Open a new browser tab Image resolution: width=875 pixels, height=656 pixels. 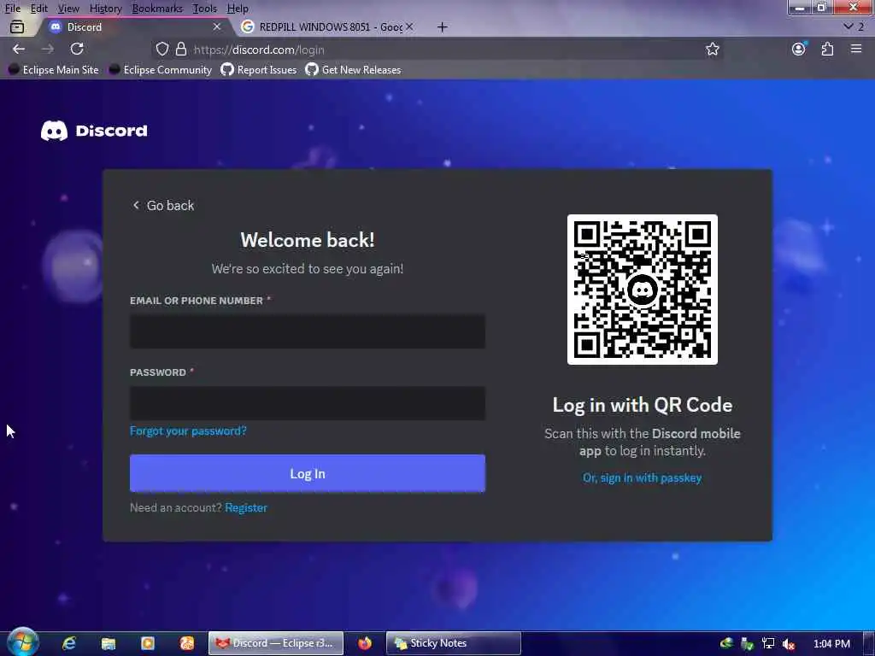tap(442, 26)
